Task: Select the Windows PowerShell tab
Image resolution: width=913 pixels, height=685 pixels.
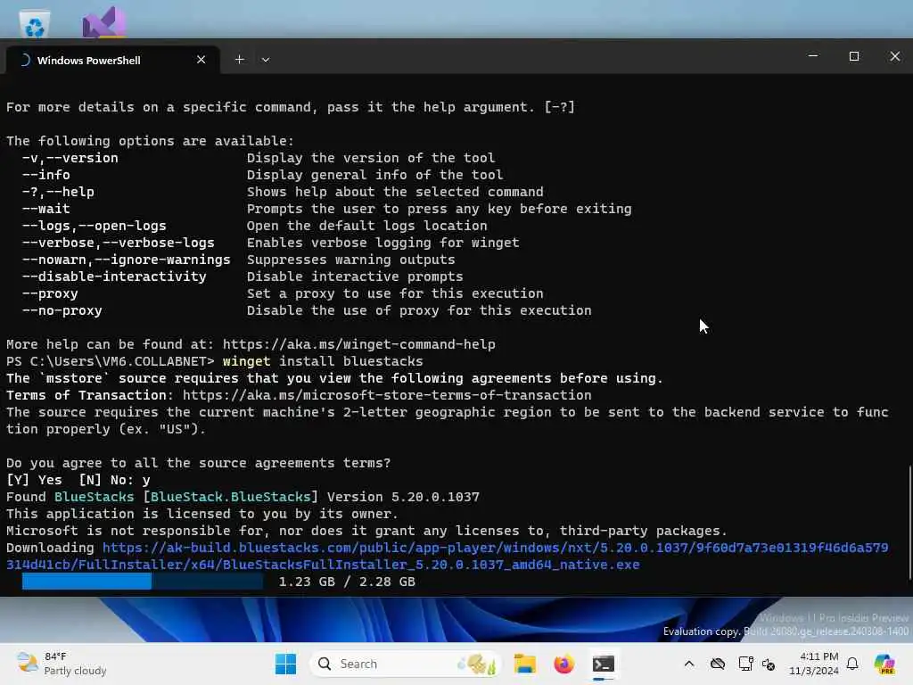Action: coord(112,60)
